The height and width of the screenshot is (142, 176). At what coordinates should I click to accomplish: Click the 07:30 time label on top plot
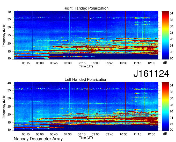pos(68,63)
